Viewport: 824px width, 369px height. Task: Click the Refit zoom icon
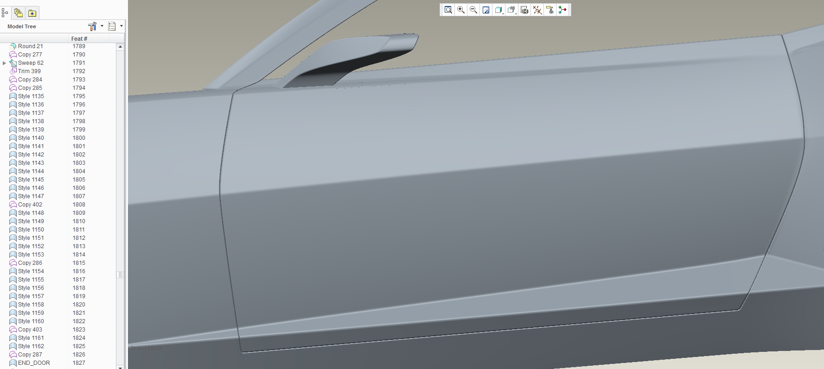click(448, 10)
